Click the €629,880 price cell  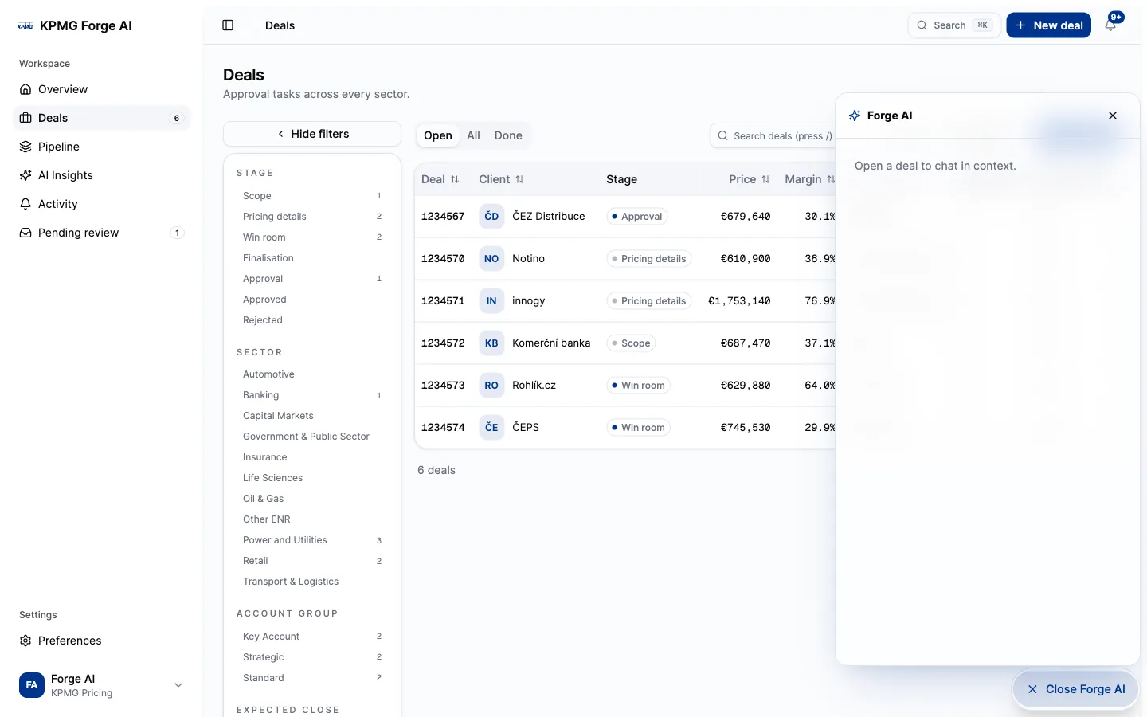point(746,386)
